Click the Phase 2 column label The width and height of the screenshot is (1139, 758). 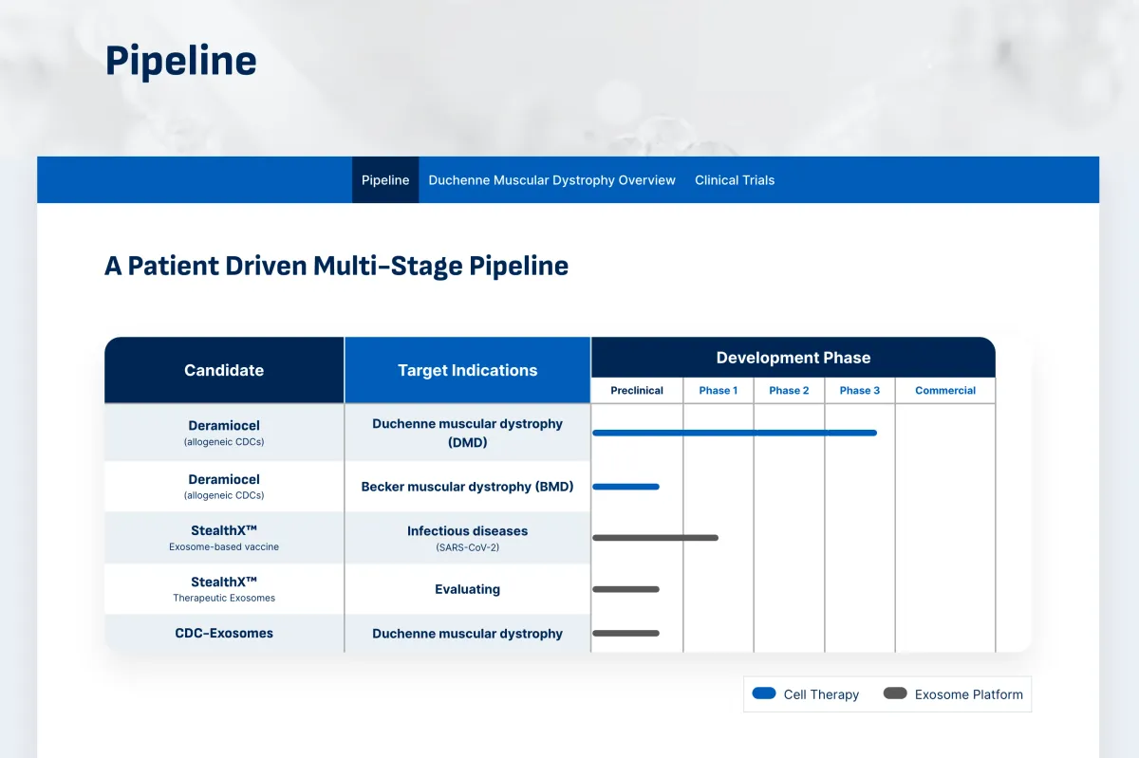tap(789, 391)
